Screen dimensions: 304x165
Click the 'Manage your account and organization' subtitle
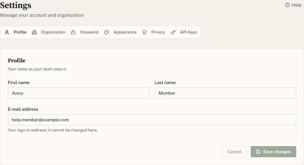point(42,15)
